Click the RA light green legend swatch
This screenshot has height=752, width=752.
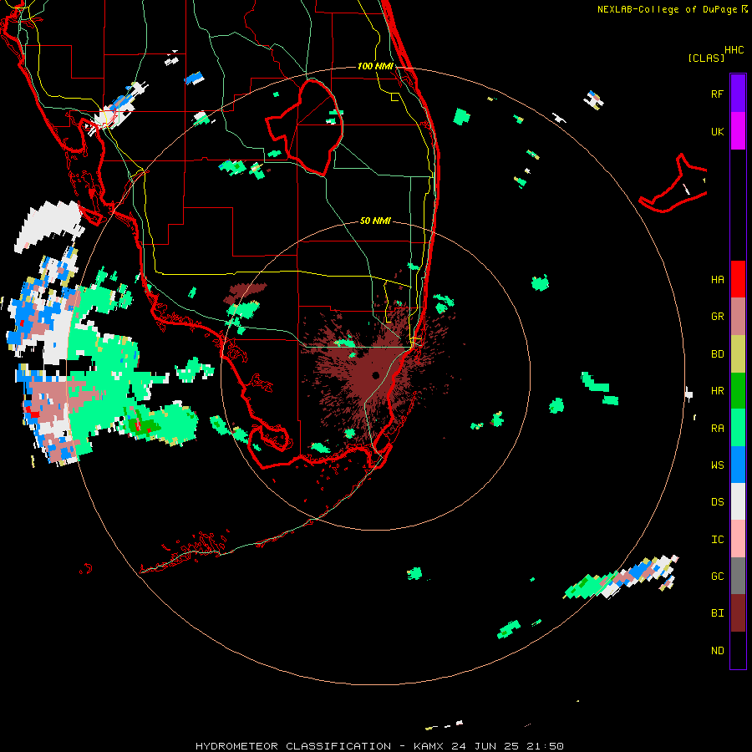(738, 428)
